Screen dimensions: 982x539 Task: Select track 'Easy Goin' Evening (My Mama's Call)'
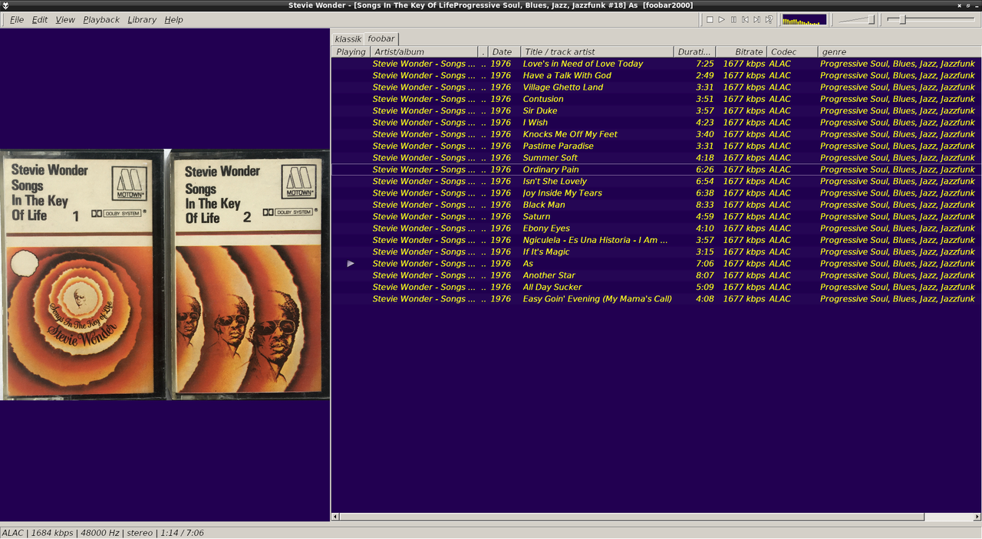tap(597, 299)
